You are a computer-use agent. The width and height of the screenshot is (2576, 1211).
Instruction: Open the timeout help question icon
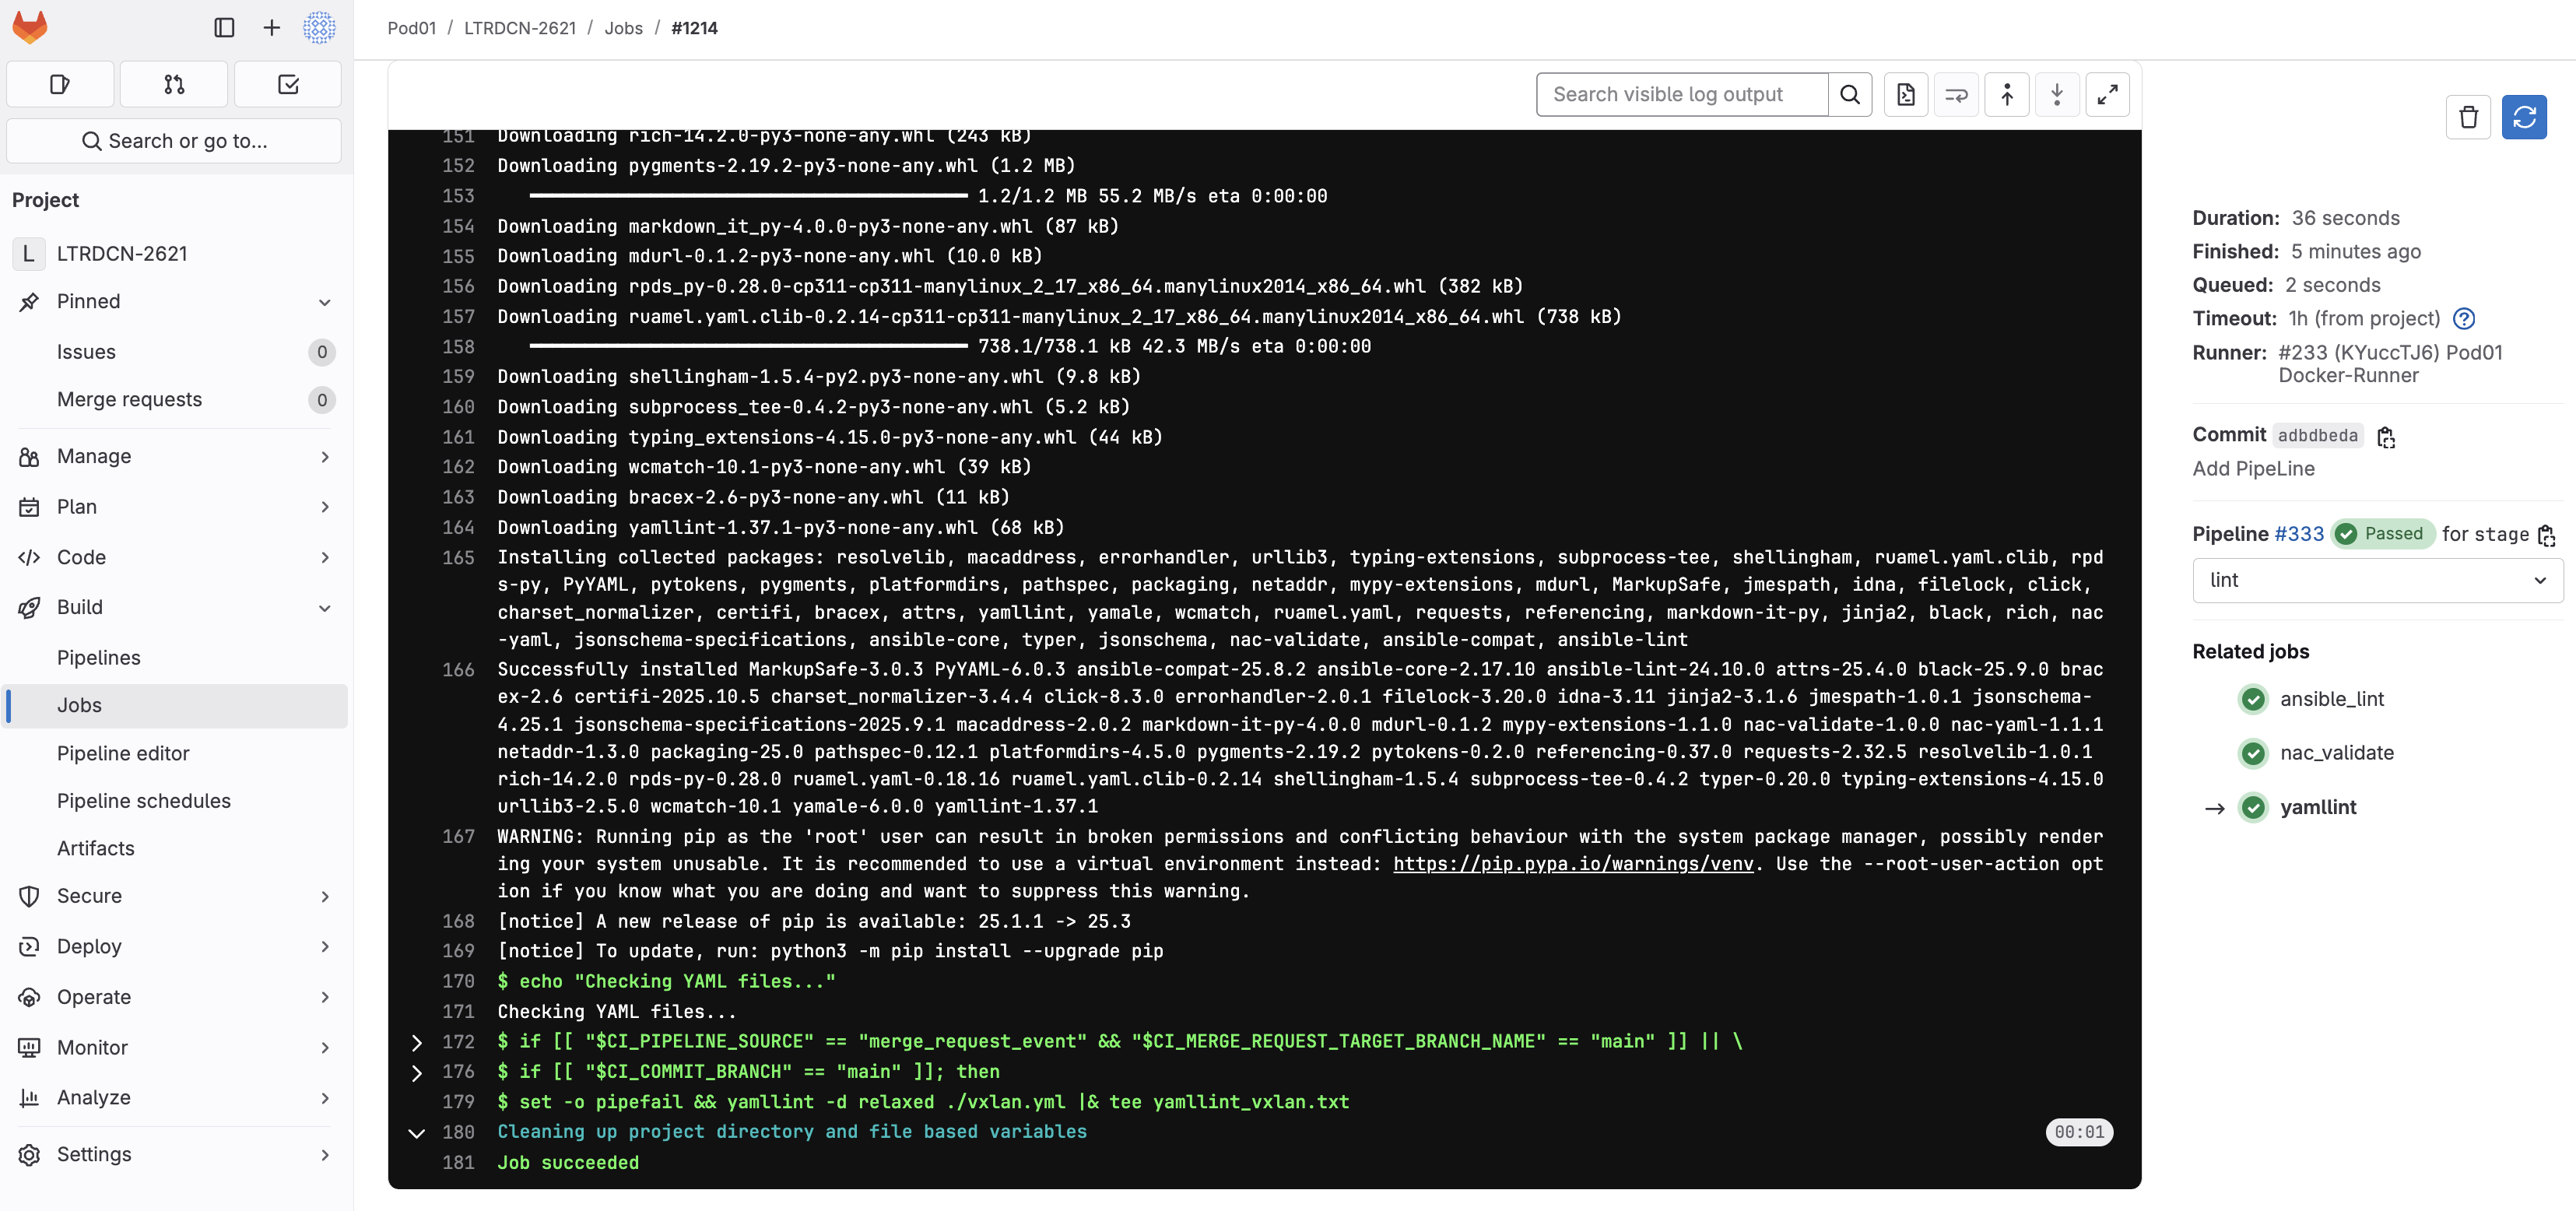pyautogui.click(x=2464, y=319)
